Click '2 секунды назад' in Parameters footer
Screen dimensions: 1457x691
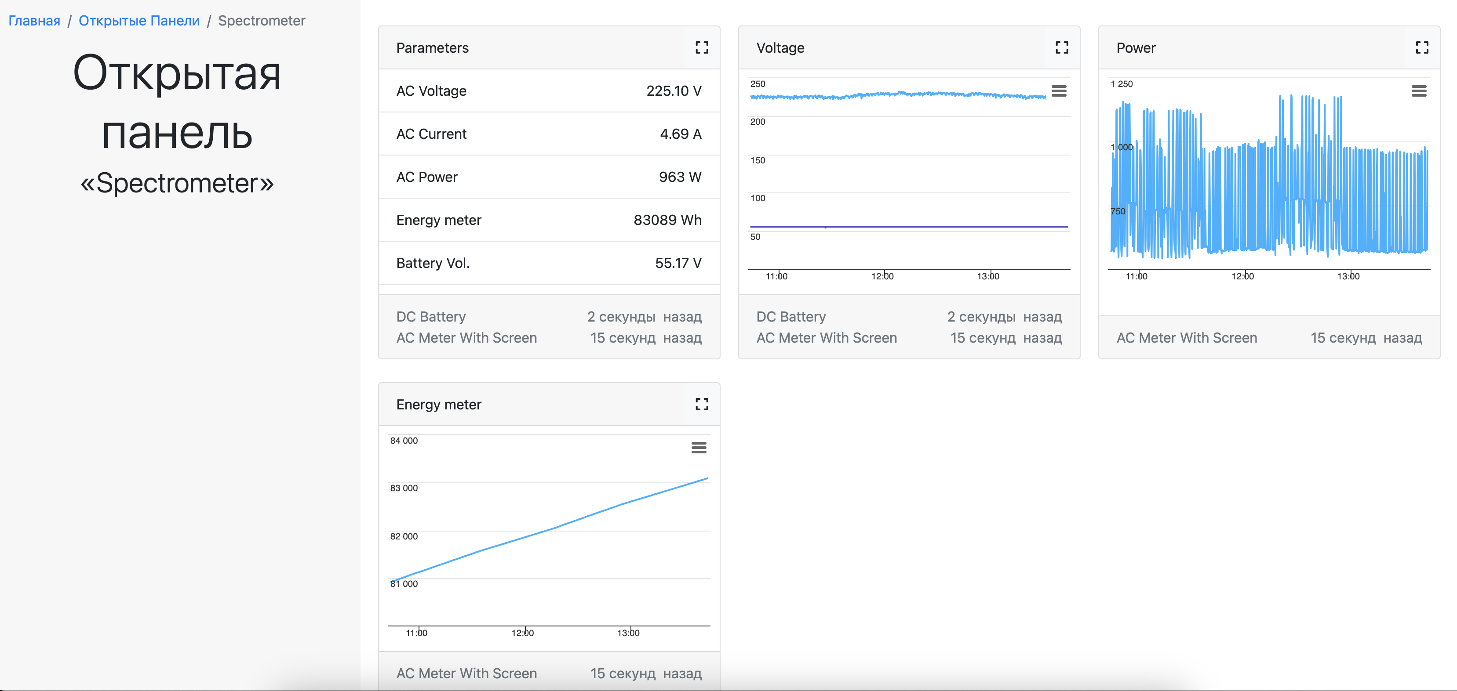[644, 316]
